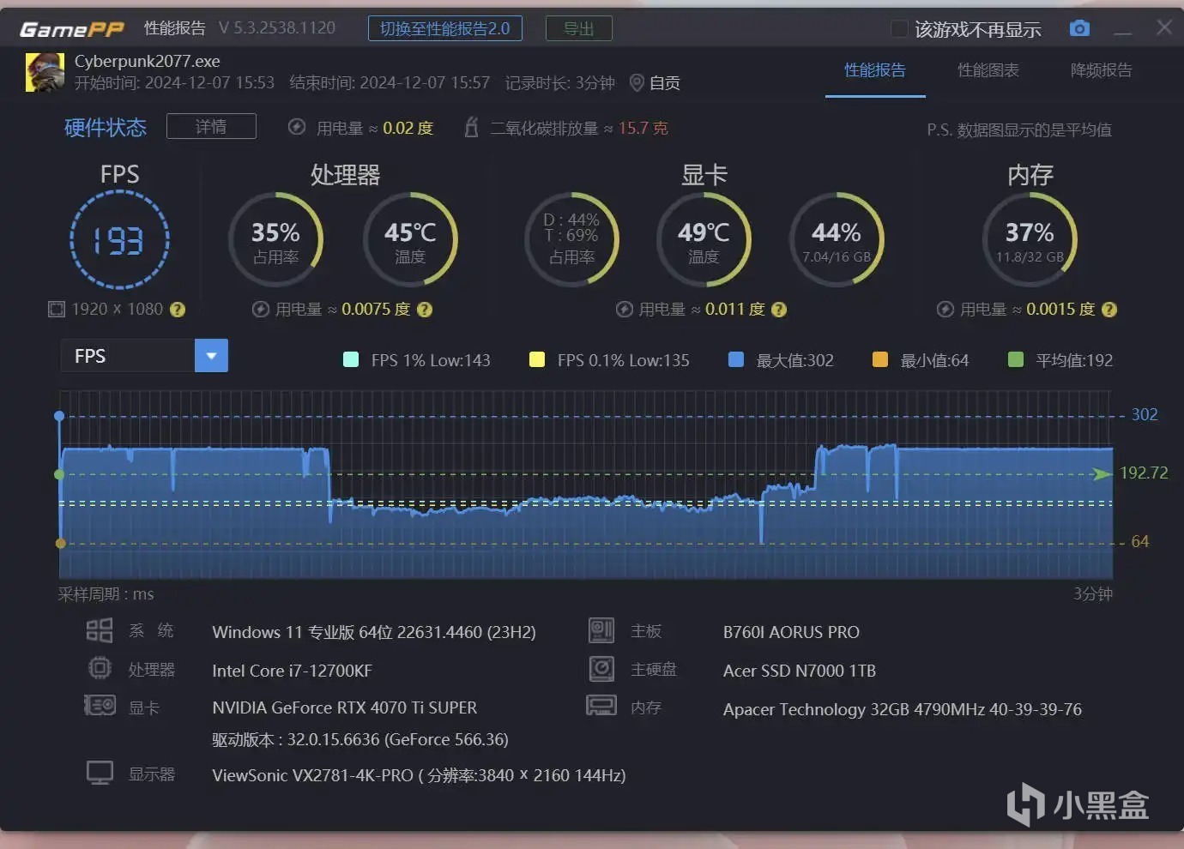1184x849 pixels.
Task: Click the power icon beside graphics card 用电量
Action: (625, 309)
